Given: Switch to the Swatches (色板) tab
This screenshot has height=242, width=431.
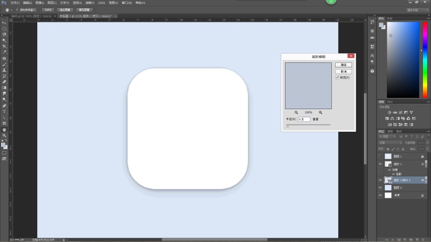Looking at the screenshot, I should (x=390, y=18).
